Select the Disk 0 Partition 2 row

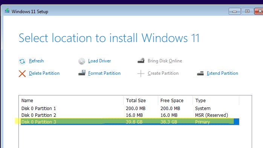coord(130,115)
